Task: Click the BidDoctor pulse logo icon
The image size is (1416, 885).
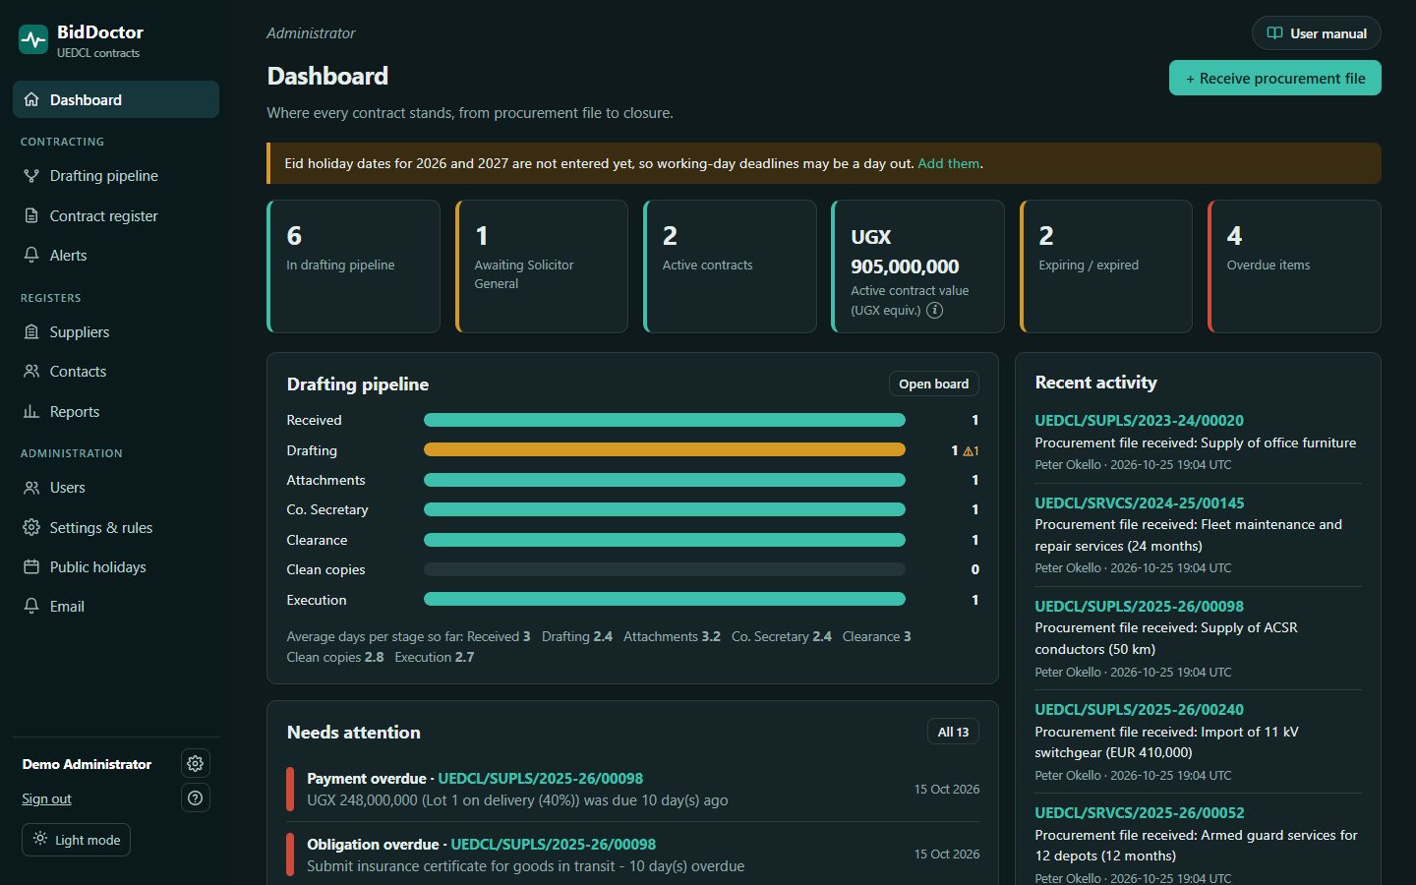Action: point(33,39)
